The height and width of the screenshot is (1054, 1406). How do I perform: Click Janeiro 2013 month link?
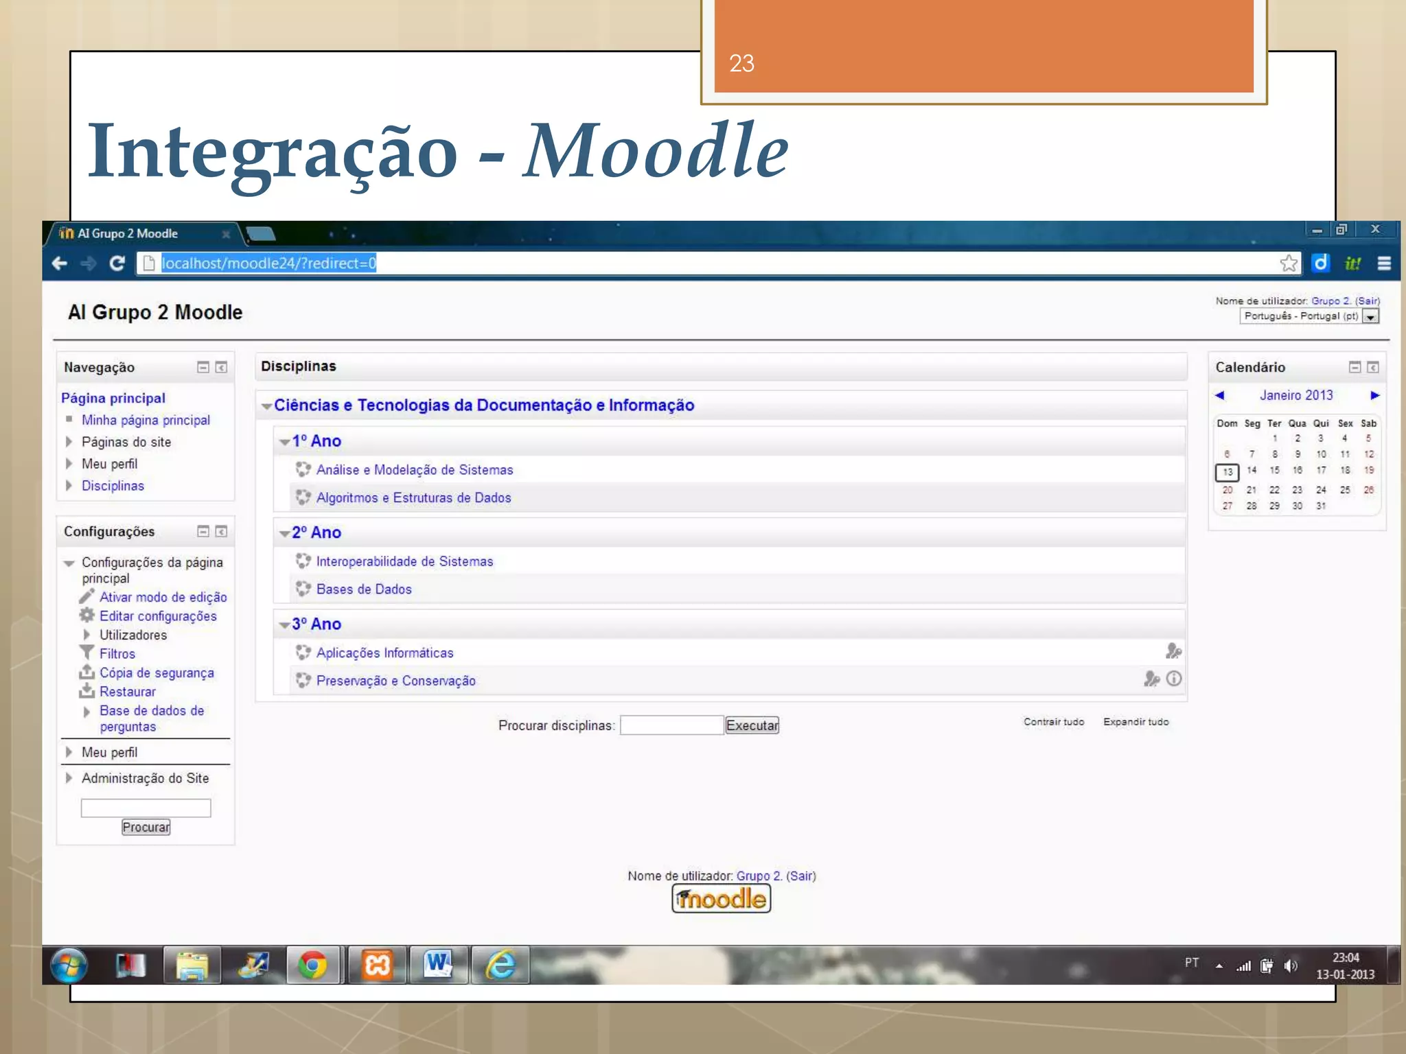point(1296,395)
